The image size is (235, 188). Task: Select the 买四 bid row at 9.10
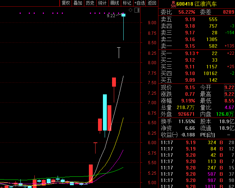(197, 73)
